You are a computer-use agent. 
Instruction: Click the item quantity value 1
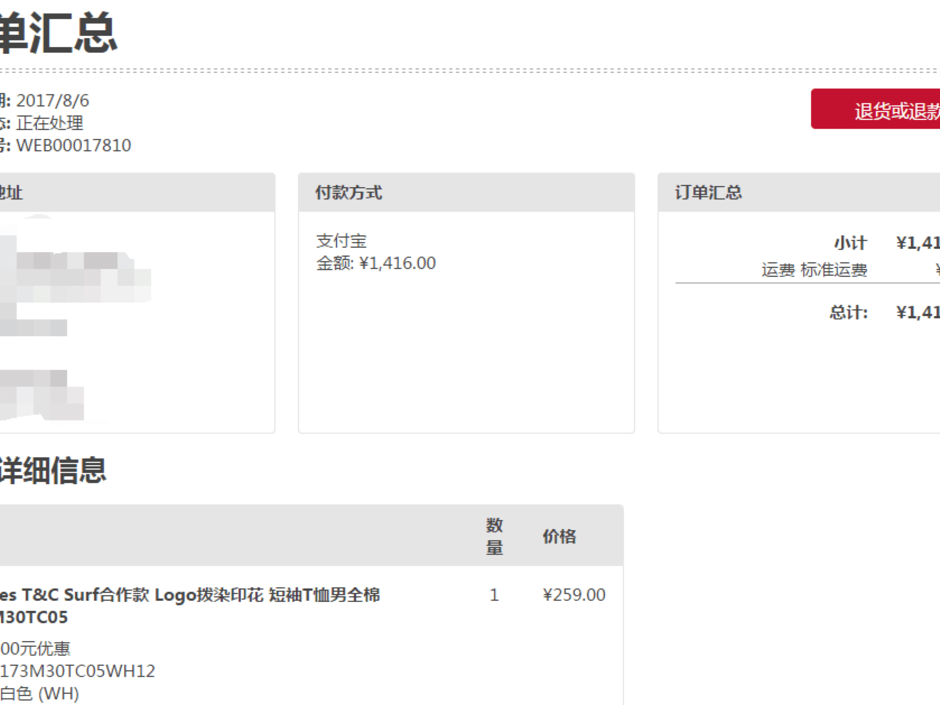click(494, 595)
